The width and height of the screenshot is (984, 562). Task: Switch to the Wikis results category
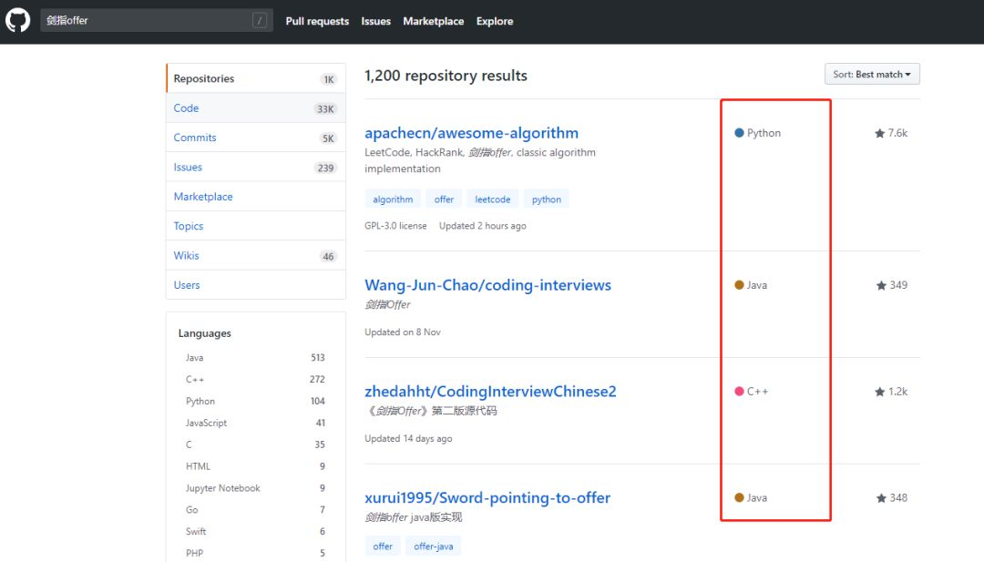coord(256,255)
